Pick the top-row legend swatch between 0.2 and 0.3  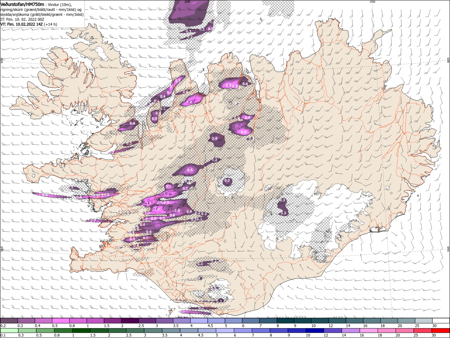coord(9,320)
